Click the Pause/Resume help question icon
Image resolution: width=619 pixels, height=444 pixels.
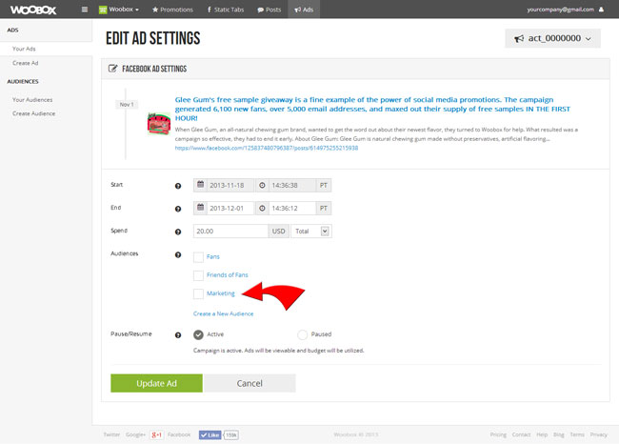coord(178,335)
